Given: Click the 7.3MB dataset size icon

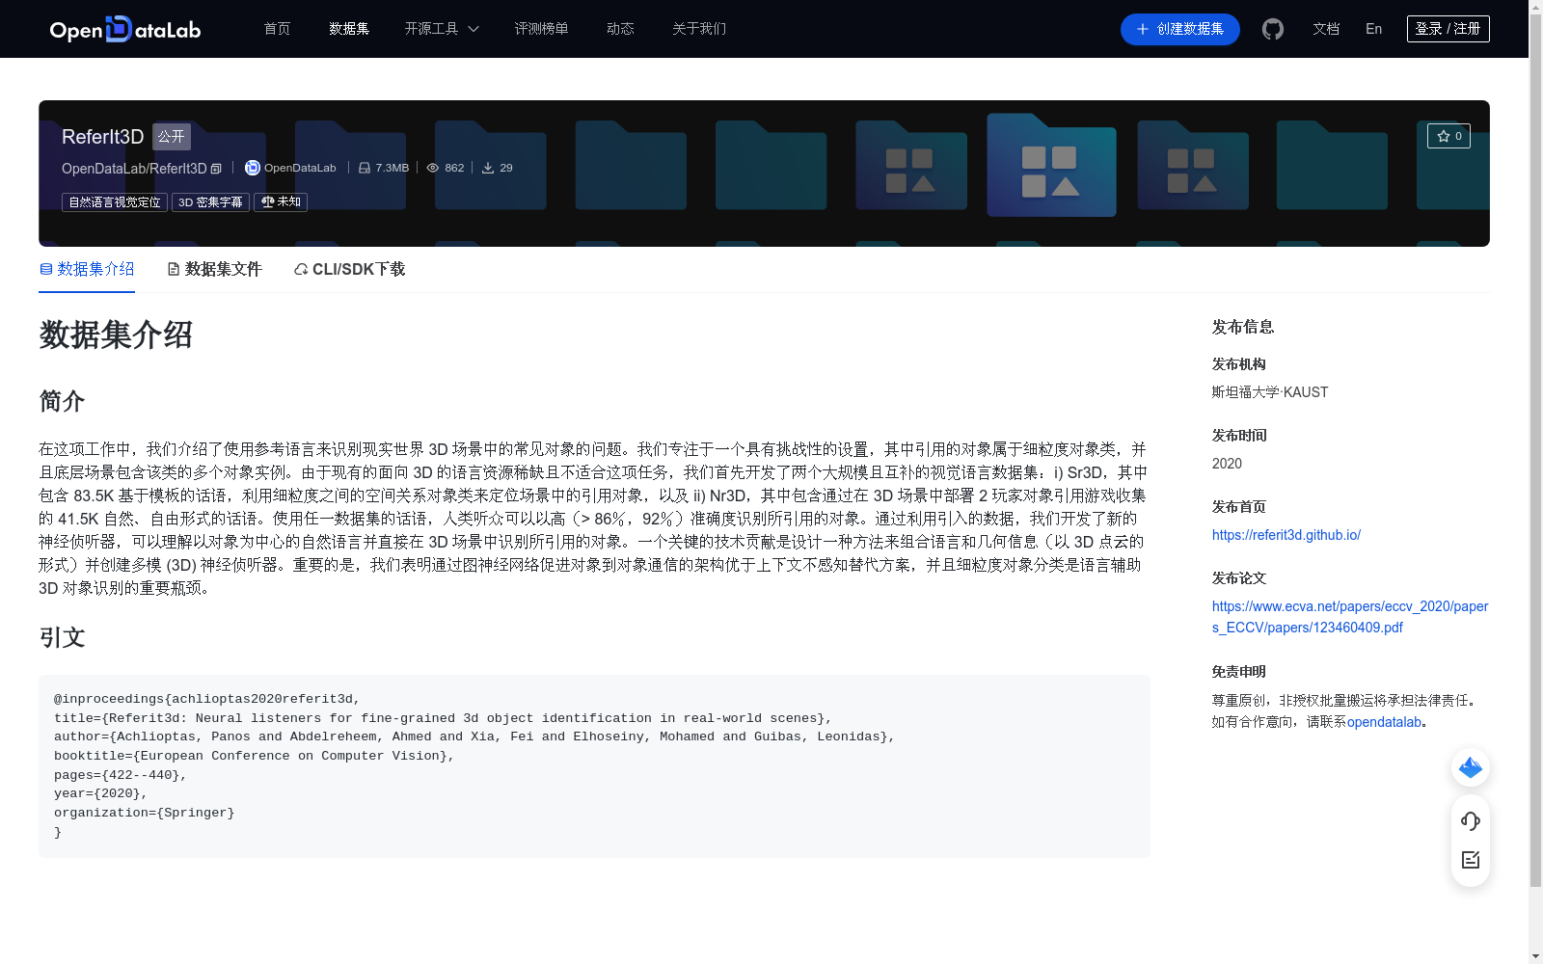Looking at the screenshot, I should click(365, 168).
